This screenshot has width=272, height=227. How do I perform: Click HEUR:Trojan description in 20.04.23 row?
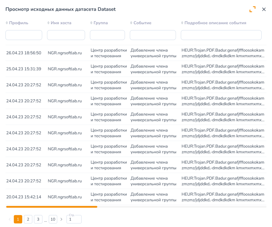coord(223,197)
